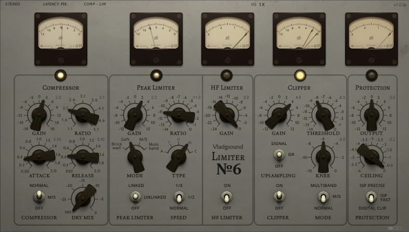
Task: Click the release value readout 0.43
Action: tap(101, 139)
